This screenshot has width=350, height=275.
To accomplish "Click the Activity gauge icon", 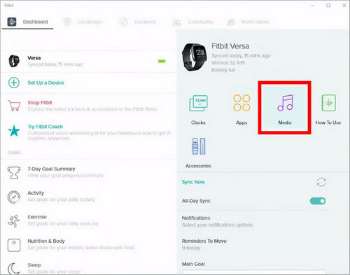I will pyautogui.click(x=14, y=197).
